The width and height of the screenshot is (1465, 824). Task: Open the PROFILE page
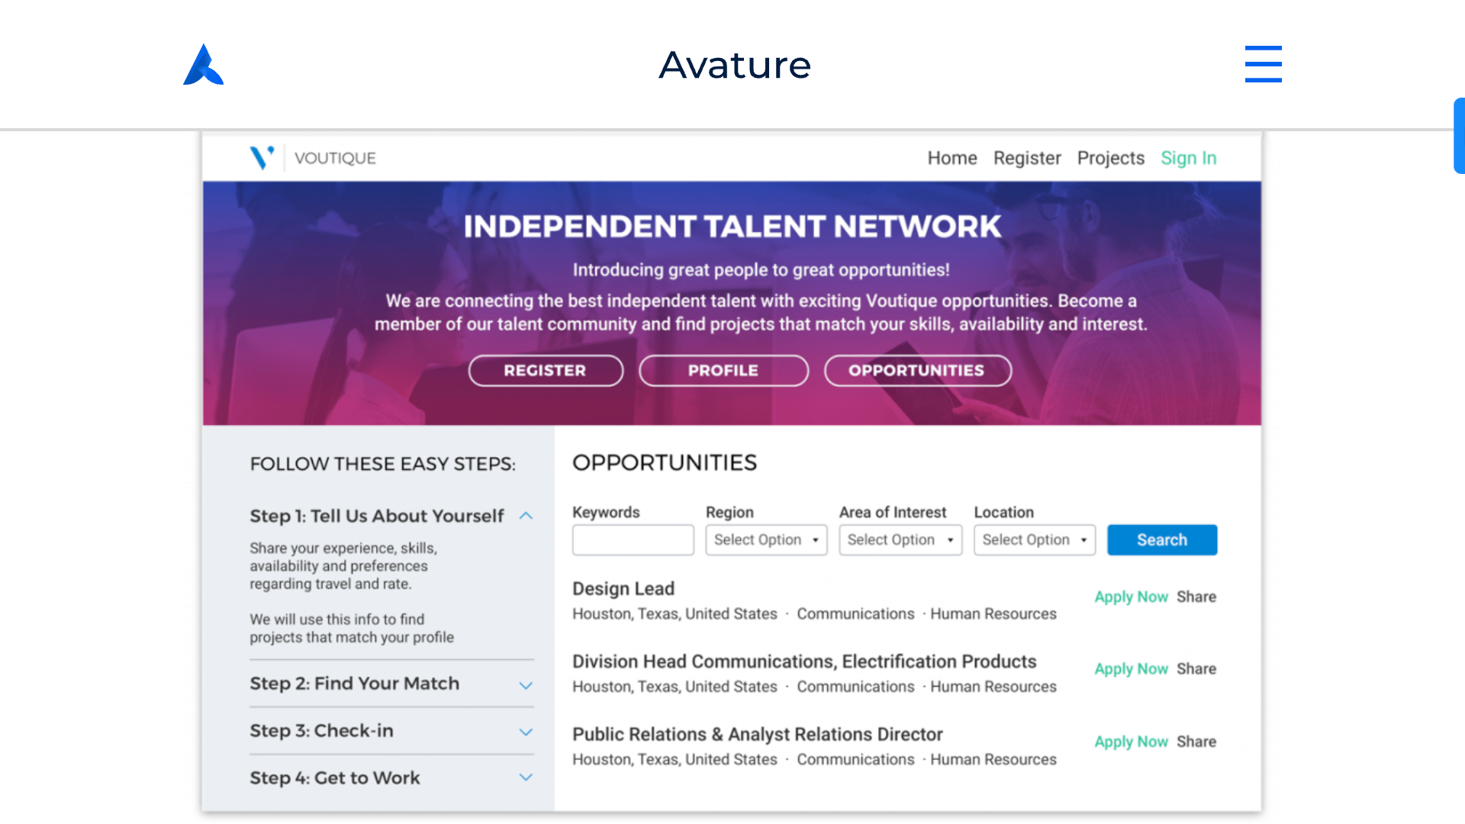(x=723, y=370)
